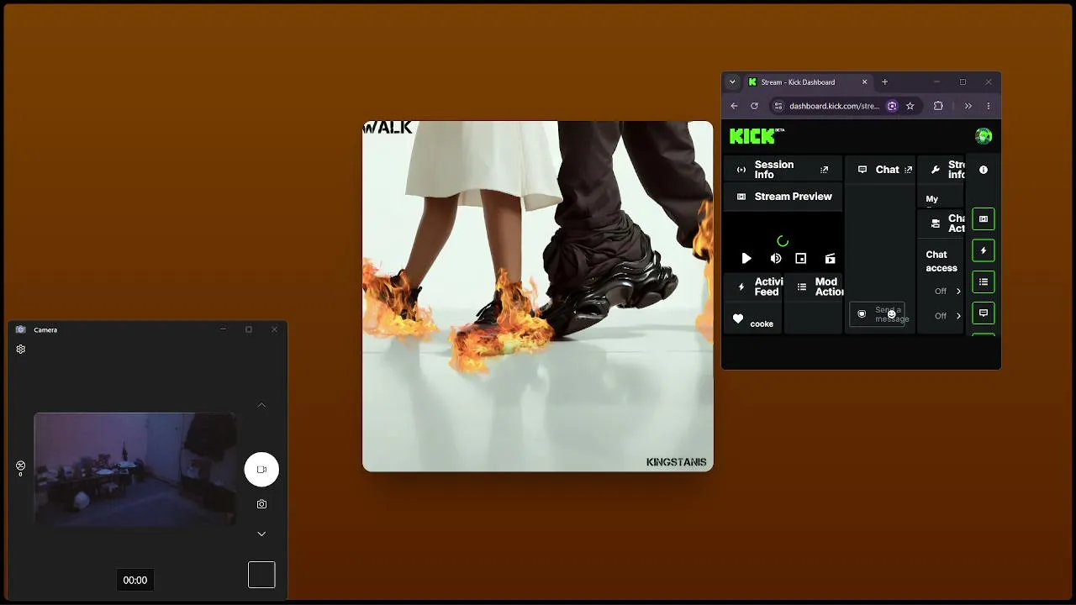Bookmark this page with the star
This screenshot has width=1076, height=605.
[910, 106]
